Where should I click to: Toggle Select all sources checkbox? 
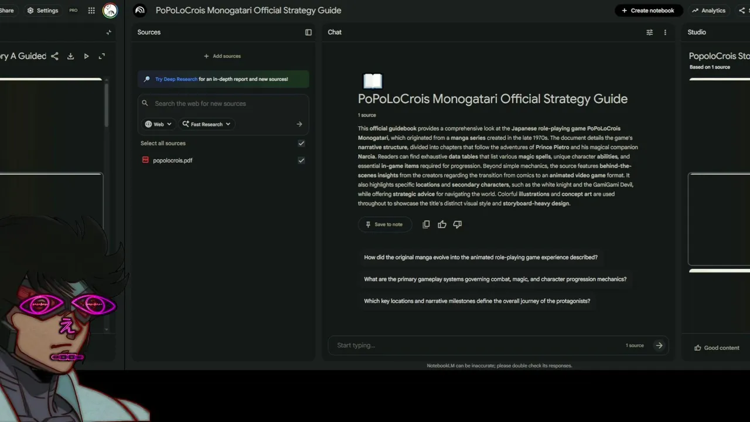(301, 143)
